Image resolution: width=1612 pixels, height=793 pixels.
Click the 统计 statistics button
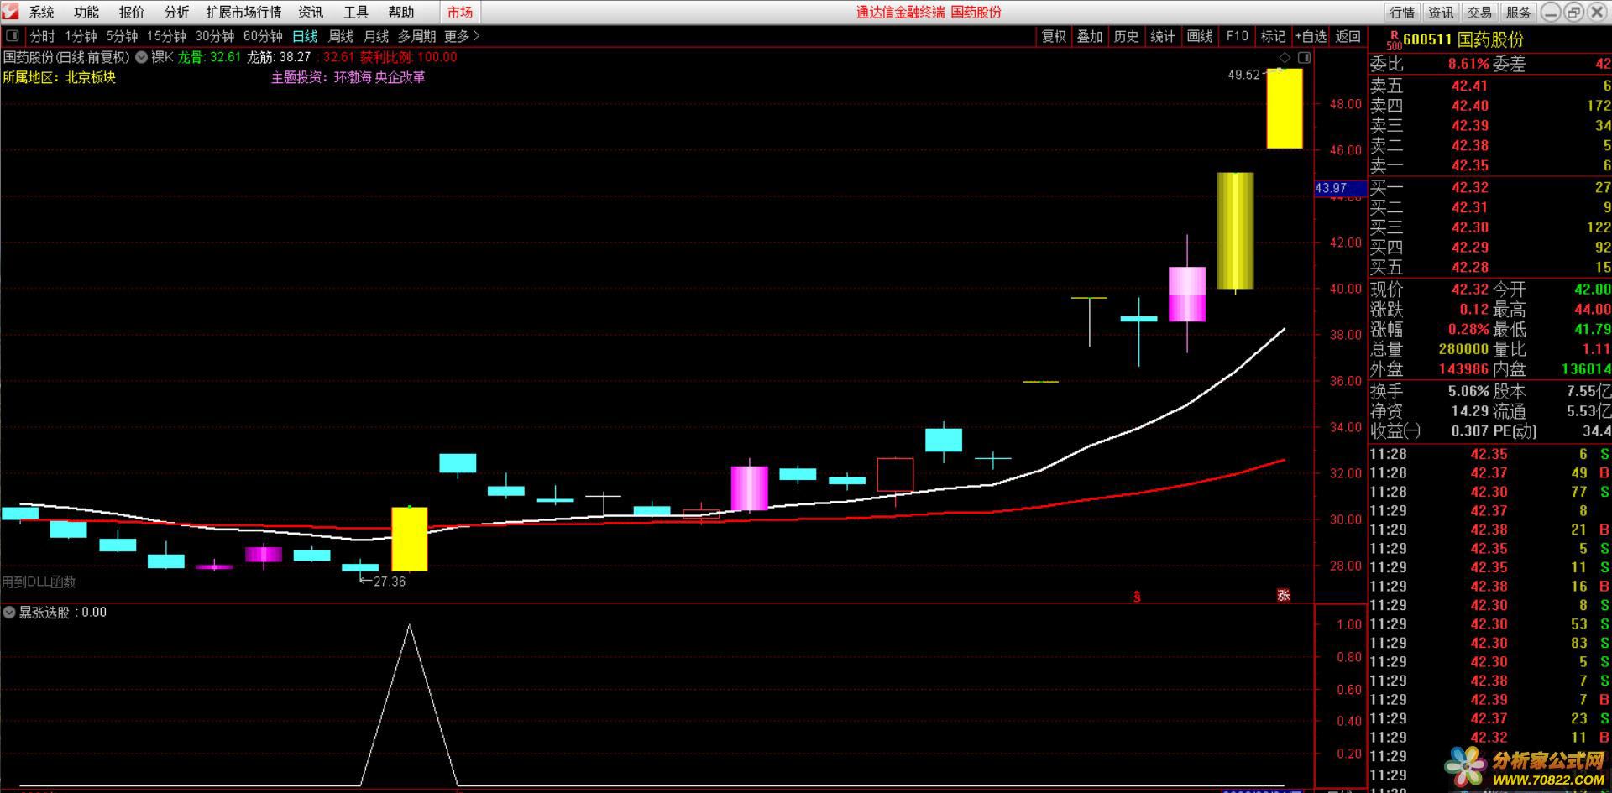click(x=1163, y=36)
